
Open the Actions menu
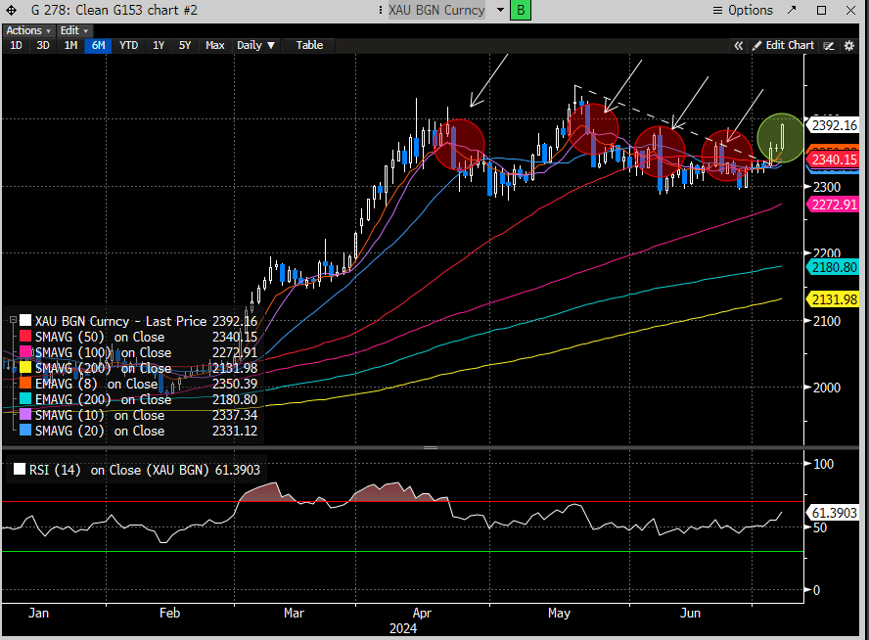28,30
